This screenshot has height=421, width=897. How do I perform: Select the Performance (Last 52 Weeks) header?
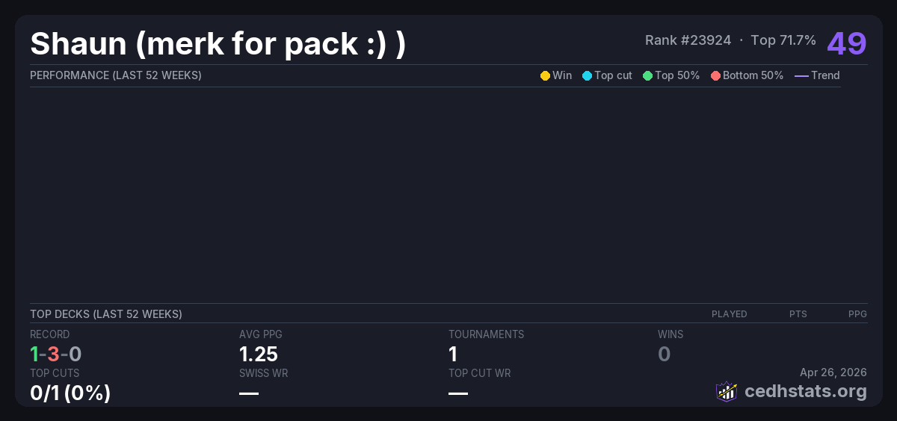pos(116,75)
